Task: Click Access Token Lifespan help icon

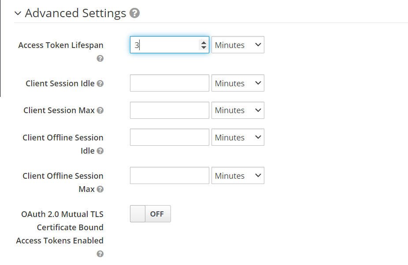Action: click(x=100, y=59)
